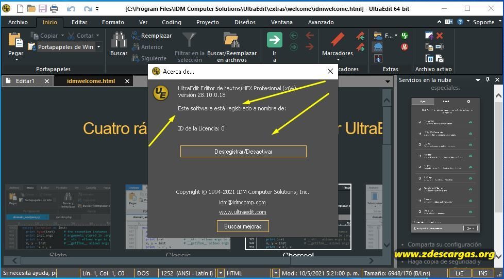504x279 pixels.
Task: Click the Pegar clipboard icon
Action: 15,40
